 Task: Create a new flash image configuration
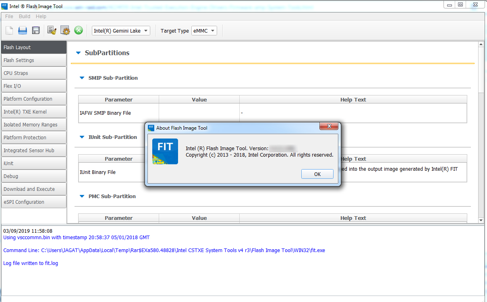coord(9,30)
